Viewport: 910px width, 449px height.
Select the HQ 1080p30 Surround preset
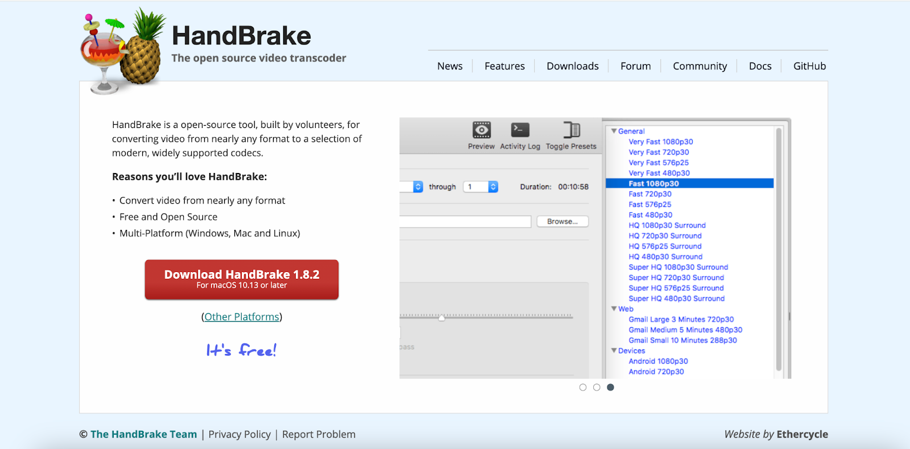click(x=667, y=225)
